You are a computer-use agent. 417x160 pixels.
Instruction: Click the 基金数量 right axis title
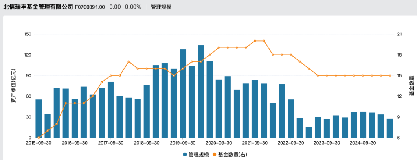412,85
